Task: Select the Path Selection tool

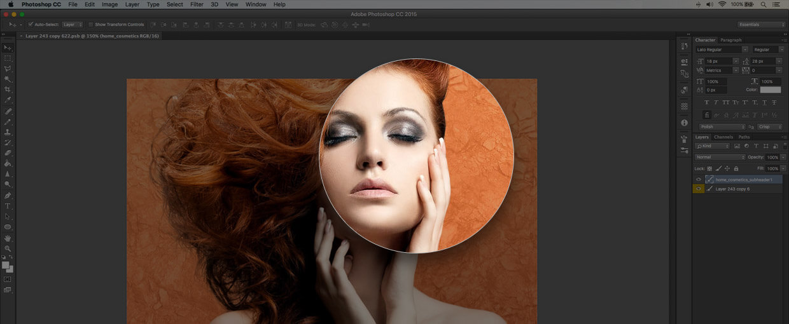Action: coord(8,217)
